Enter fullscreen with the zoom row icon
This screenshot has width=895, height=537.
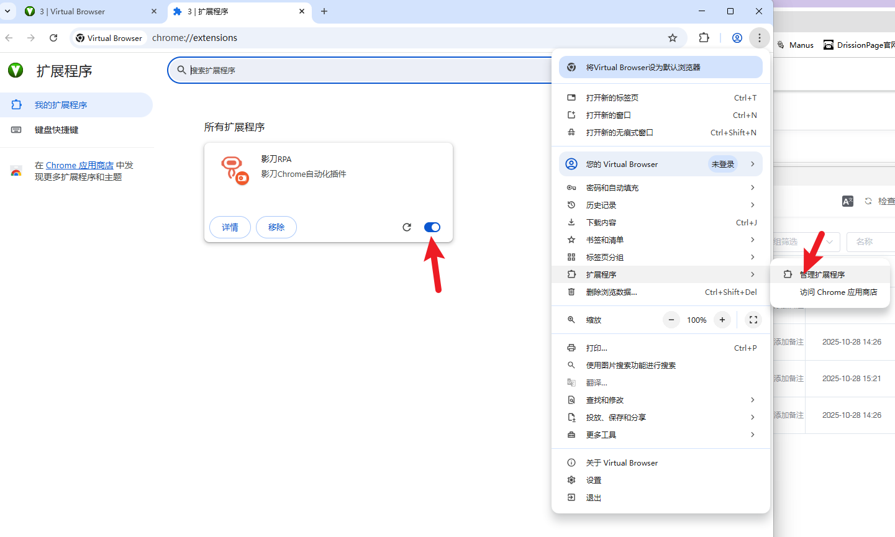[x=753, y=320]
